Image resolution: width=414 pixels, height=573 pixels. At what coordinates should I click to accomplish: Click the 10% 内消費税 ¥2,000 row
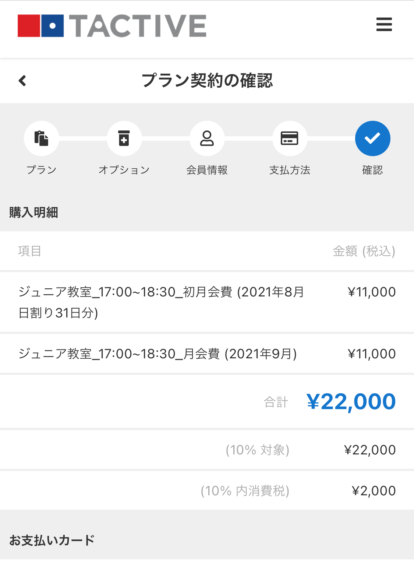click(x=207, y=491)
